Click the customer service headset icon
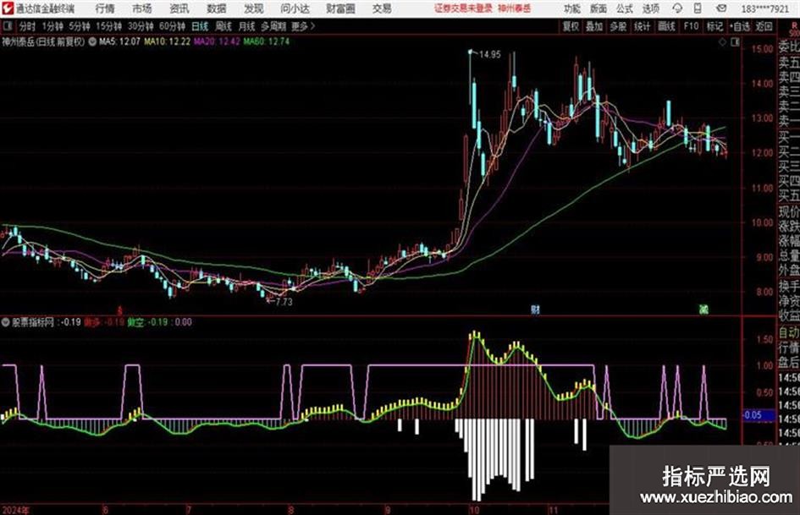800x515 pixels. tap(677, 8)
